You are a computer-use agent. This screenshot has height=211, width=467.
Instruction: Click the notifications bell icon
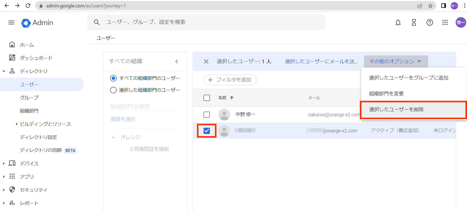tap(398, 23)
